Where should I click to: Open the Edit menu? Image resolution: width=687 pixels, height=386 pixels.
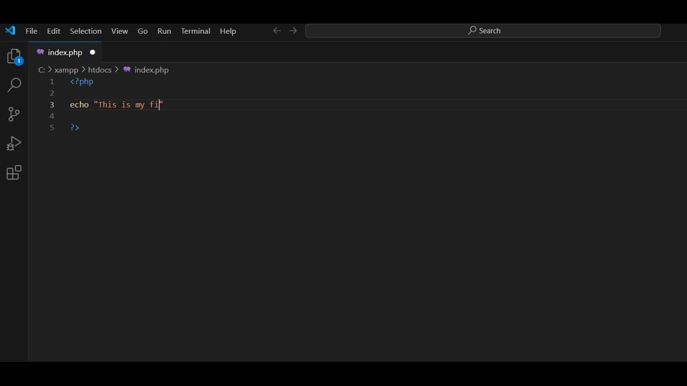coord(54,31)
